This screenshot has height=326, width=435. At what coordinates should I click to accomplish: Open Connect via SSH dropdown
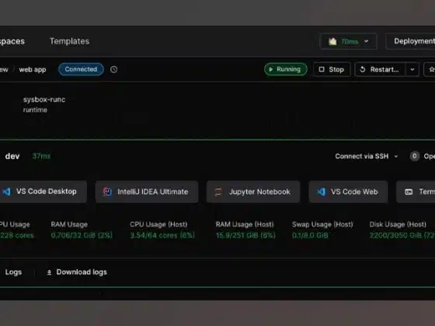tap(366, 156)
